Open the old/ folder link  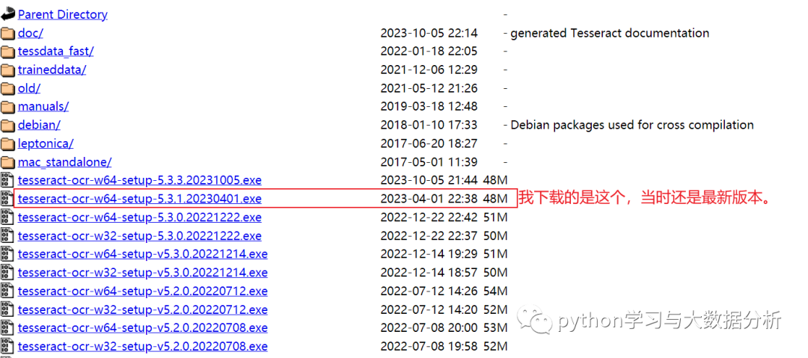[29, 88]
